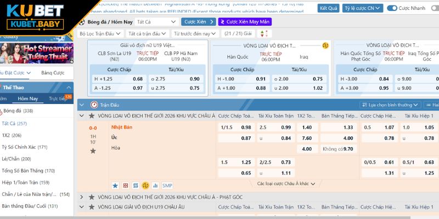Collapse the World Cup 2026 Châu Á league
Image resolution: width=439 pixels, height=219 pixels.
pos(81,116)
